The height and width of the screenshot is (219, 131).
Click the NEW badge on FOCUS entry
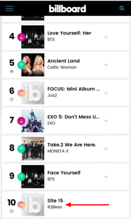coord(21,93)
